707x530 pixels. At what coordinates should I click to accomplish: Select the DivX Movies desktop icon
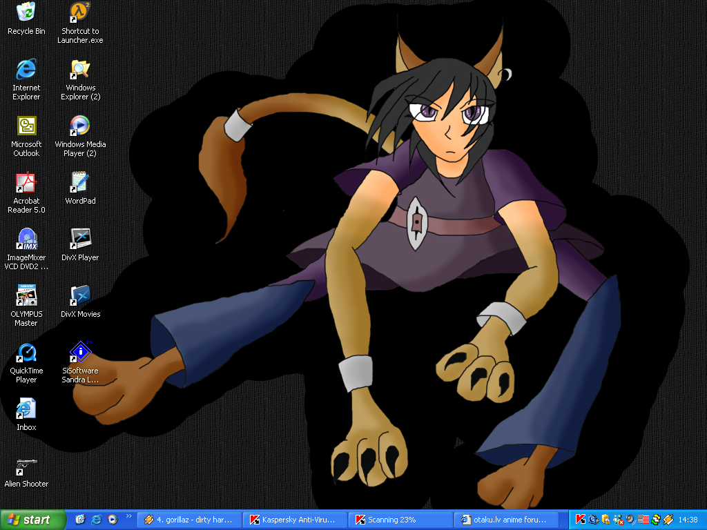(x=80, y=302)
